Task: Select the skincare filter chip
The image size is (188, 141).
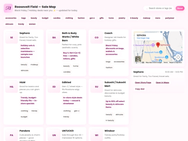Action: [x=9, y=24]
